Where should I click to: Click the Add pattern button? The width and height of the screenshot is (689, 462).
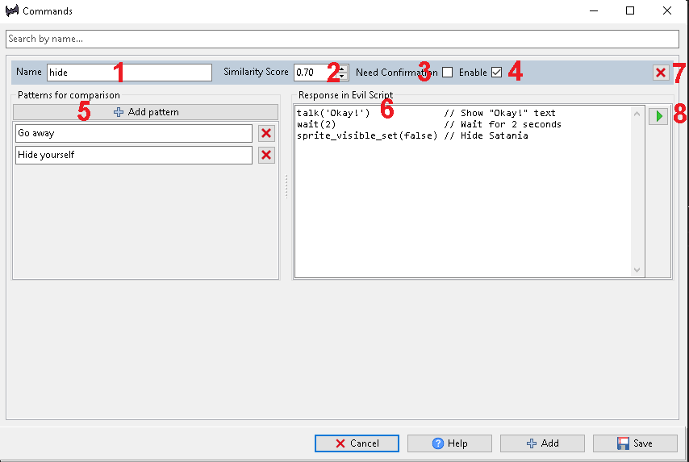pyautogui.click(x=146, y=112)
